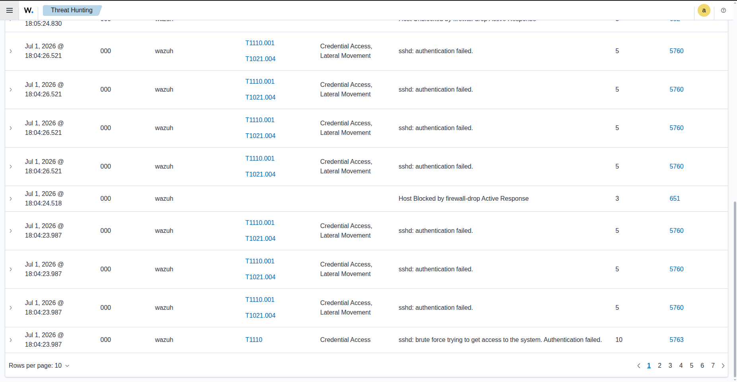Open the user avatar 'a' menu
The width and height of the screenshot is (737, 382).
pyautogui.click(x=704, y=10)
